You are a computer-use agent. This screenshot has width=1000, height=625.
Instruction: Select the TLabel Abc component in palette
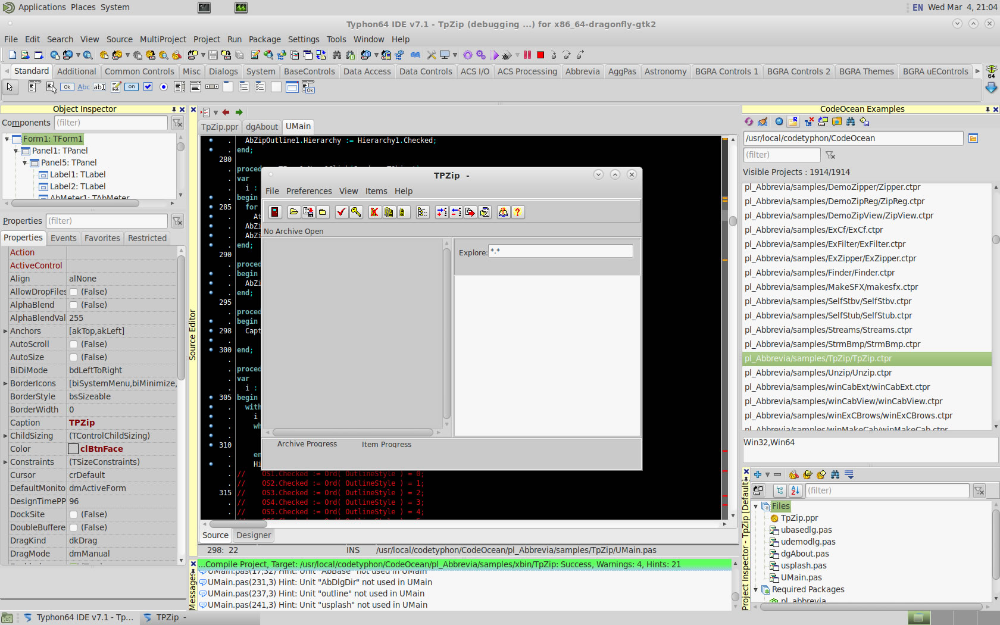(x=84, y=87)
